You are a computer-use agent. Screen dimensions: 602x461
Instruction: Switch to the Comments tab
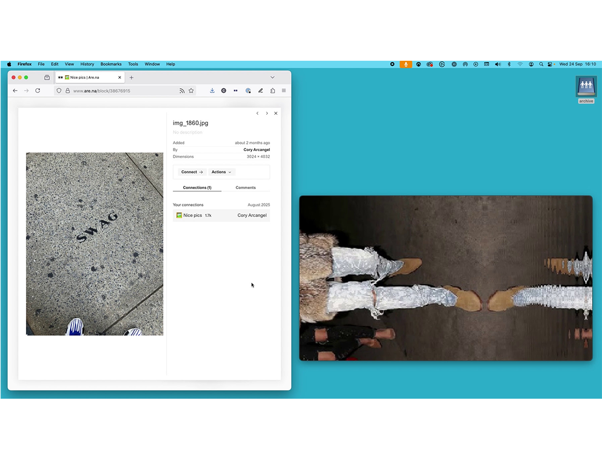click(245, 187)
